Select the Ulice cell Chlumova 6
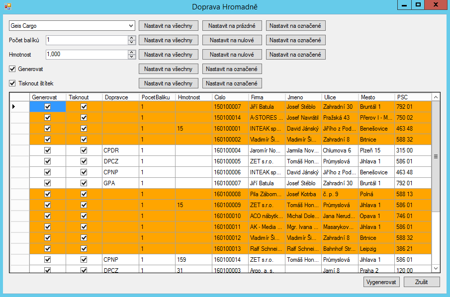Screen dimensions: 450x297 340,150
